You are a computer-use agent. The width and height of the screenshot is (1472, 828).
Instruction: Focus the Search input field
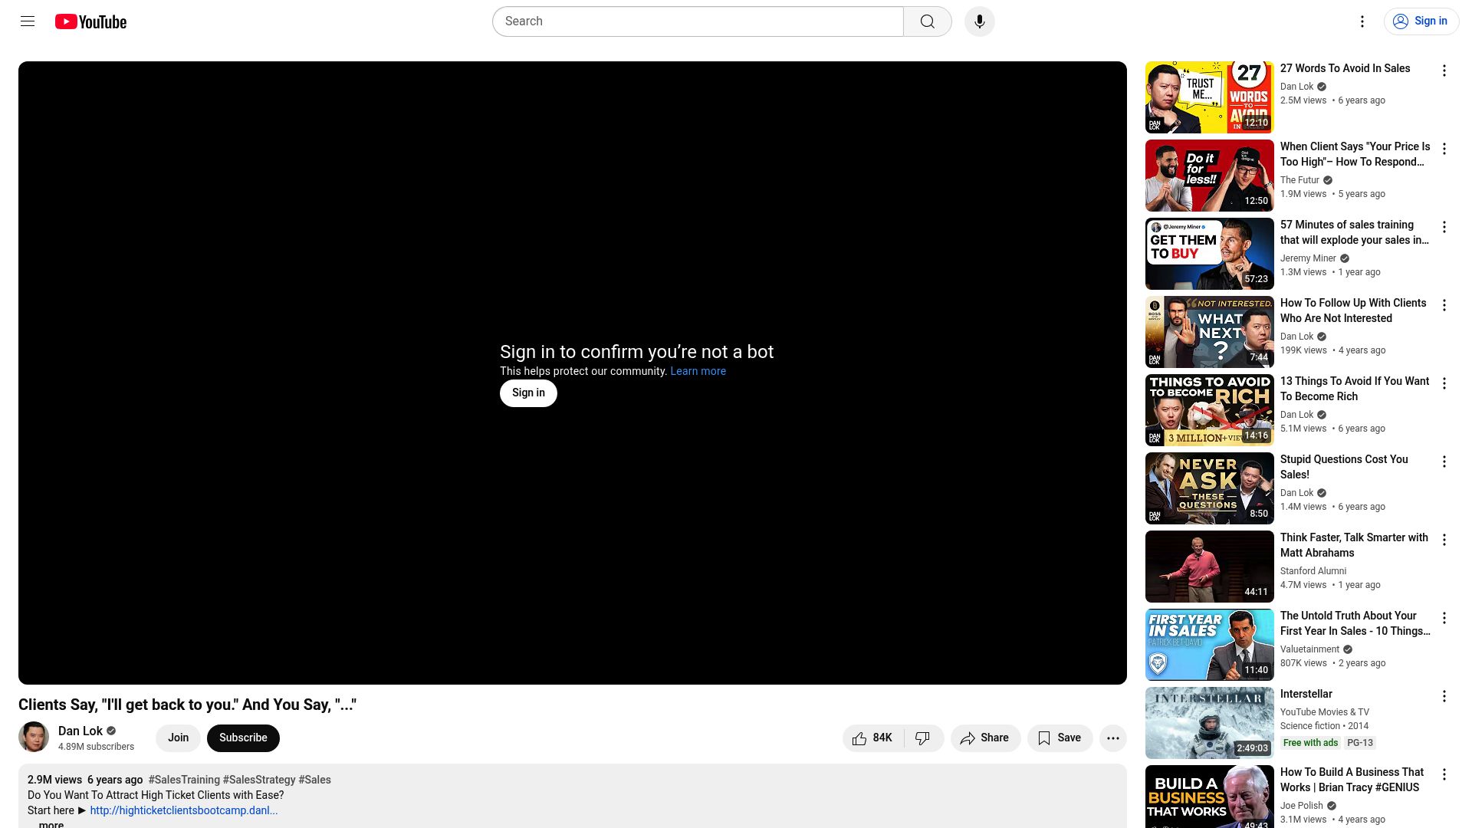click(x=698, y=21)
